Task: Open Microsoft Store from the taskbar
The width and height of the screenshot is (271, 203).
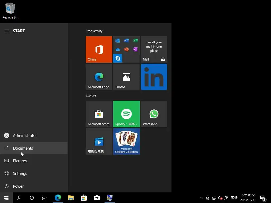Action: pos(84,198)
